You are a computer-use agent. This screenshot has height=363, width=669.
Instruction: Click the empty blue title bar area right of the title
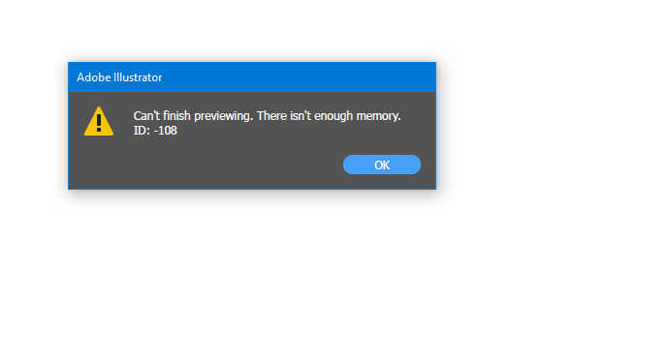coord(299,77)
